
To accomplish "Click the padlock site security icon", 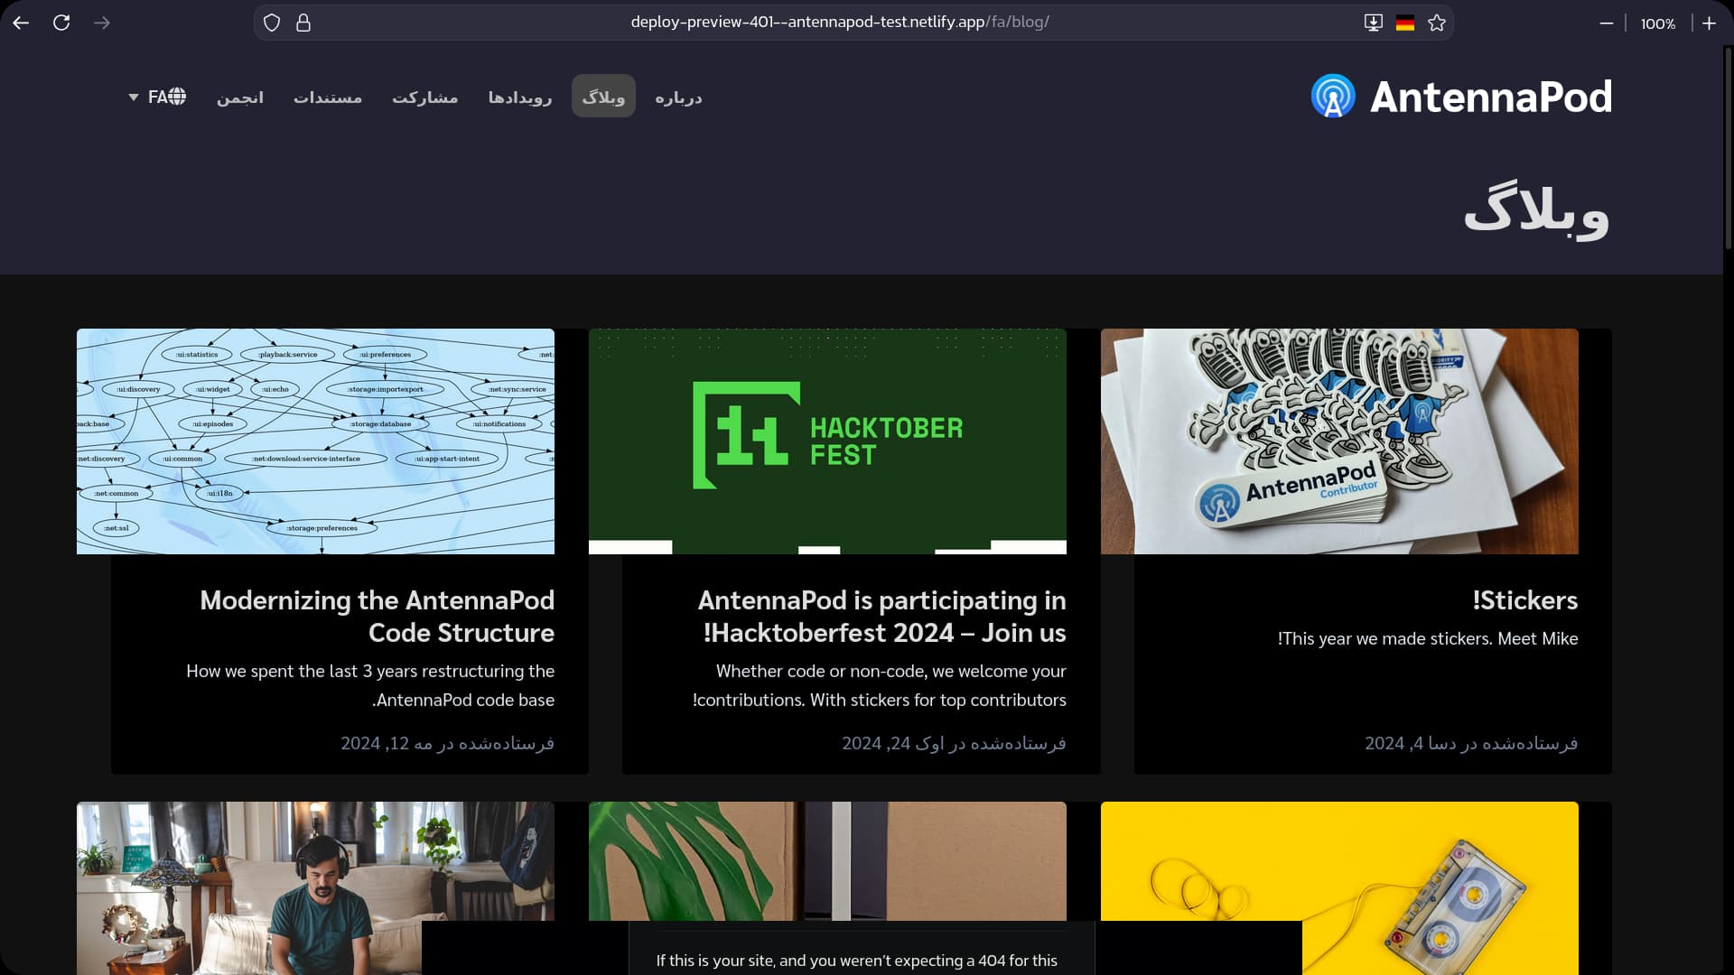I will pyautogui.click(x=303, y=23).
